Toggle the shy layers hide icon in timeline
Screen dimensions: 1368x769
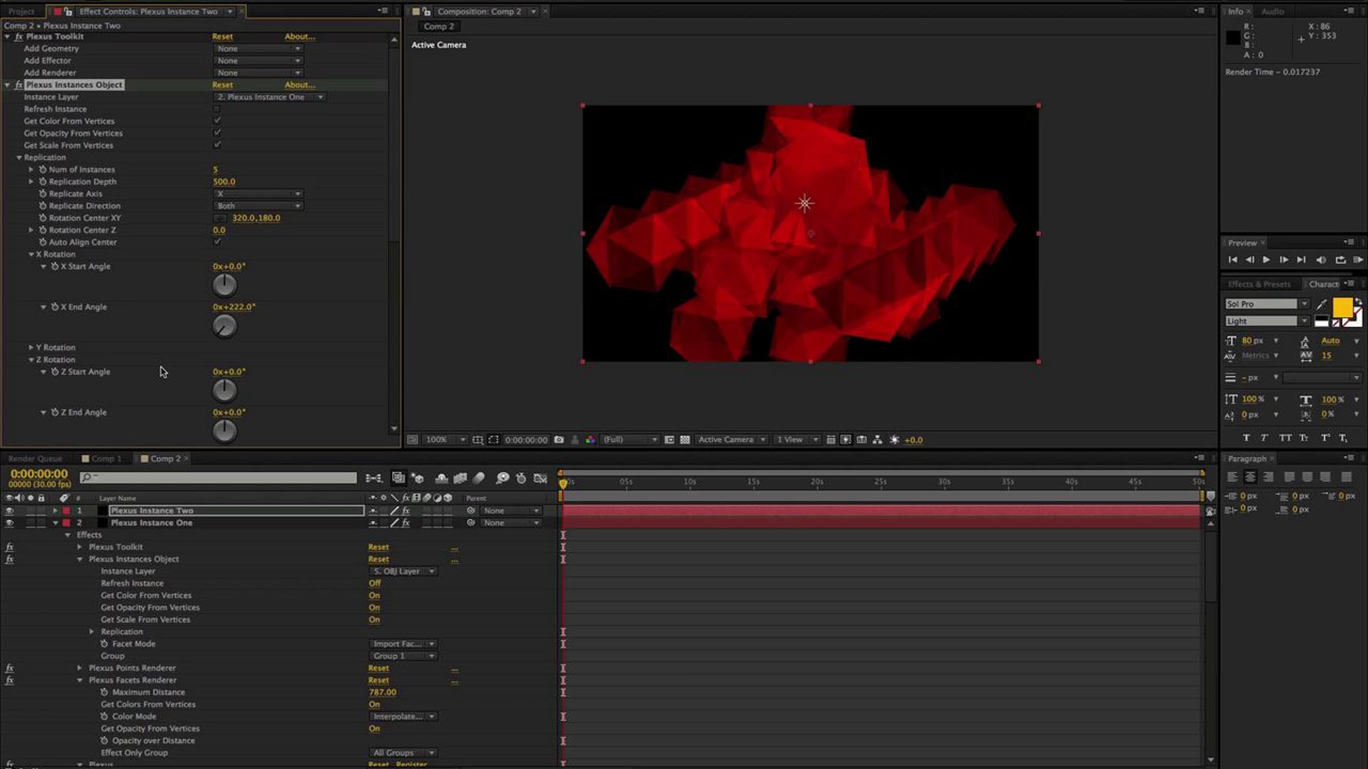click(x=441, y=478)
